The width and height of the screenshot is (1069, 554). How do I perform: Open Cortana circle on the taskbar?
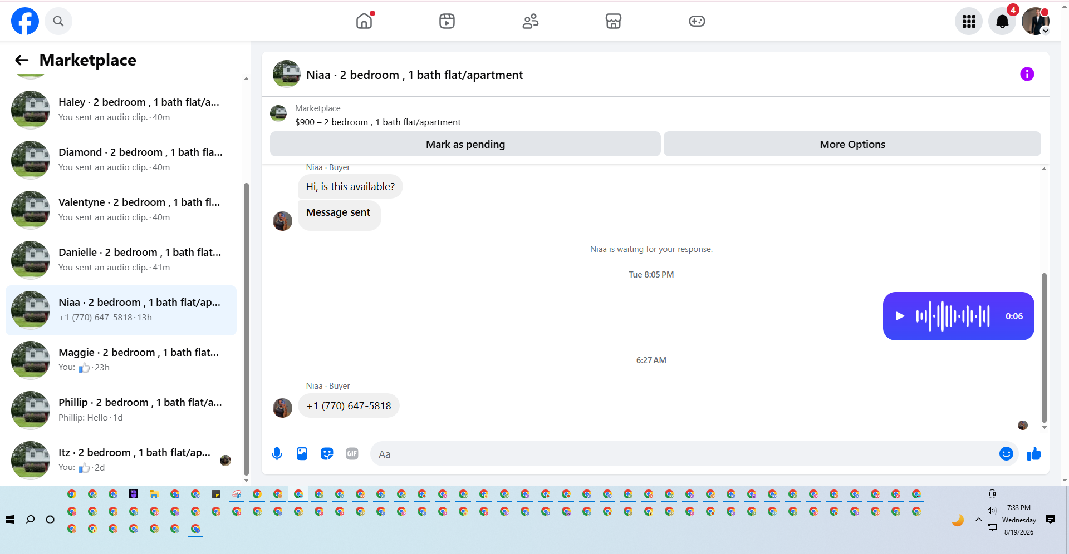coord(50,520)
